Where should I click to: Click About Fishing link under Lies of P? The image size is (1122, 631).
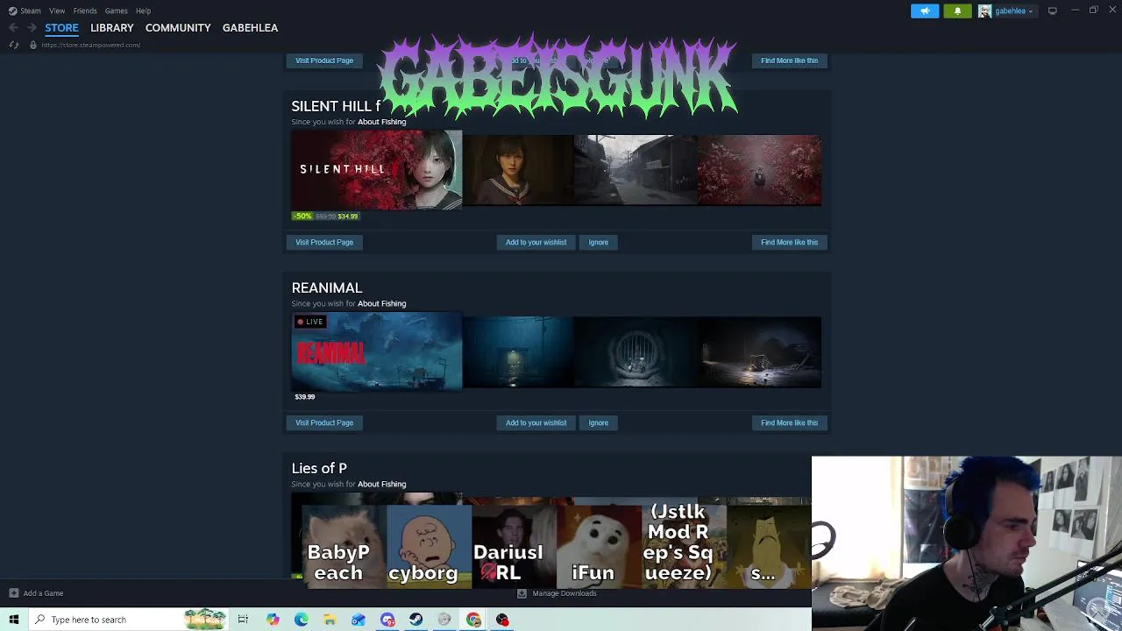[x=381, y=484]
